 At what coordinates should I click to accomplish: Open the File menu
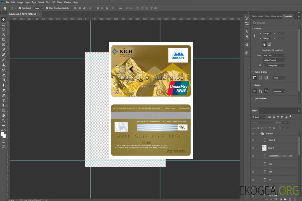tap(8, 2)
